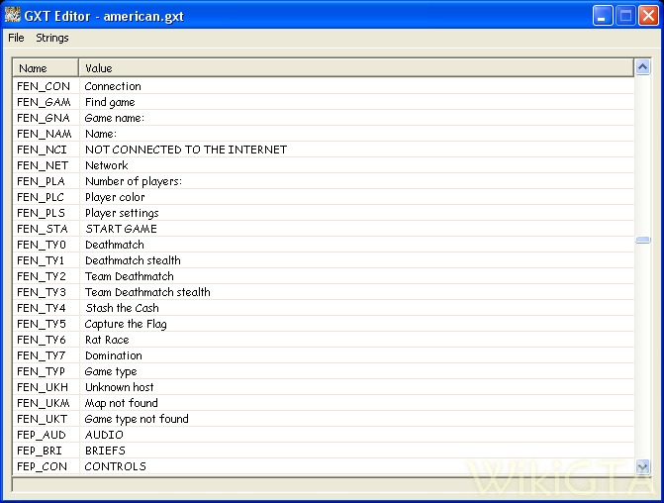Select the FEN_TY1 row name
The height and width of the screenshot is (503, 664).
coord(41,260)
